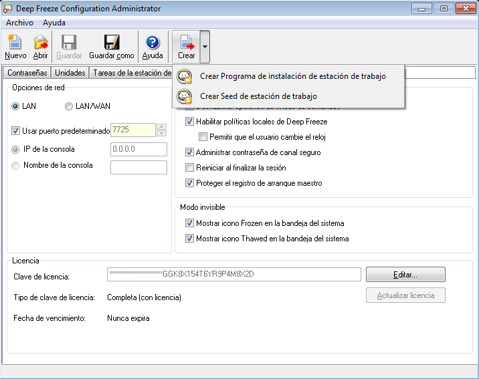Increase port with the up spinner arrow
The width and height of the screenshot is (479, 379).
(161, 126)
